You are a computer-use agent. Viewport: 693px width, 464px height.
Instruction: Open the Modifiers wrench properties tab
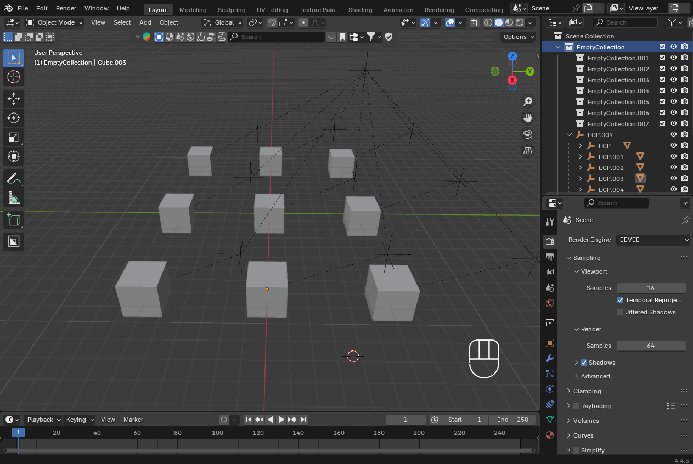550,358
